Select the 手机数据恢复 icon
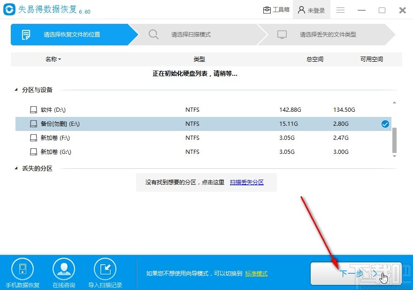Screen dimensions: 413x290 (x=23, y=268)
